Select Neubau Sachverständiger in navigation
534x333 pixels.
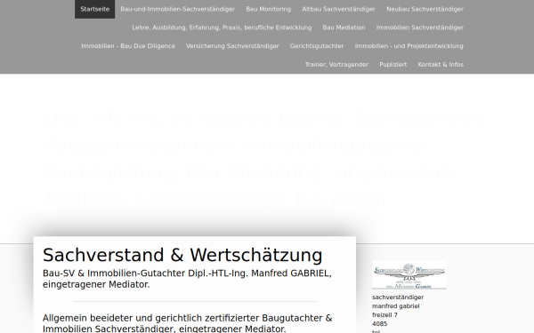coord(425,9)
